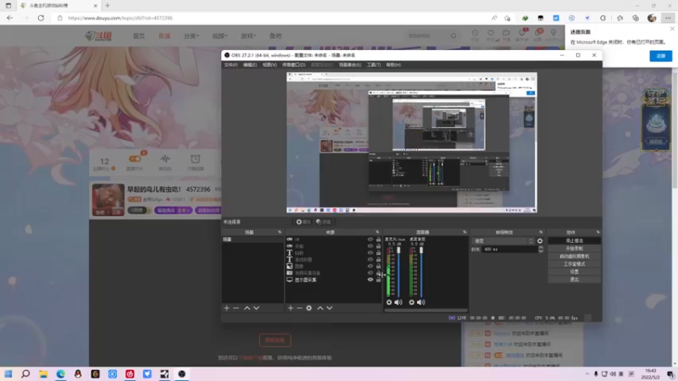The height and width of the screenshot is (381, 678).
Task: Adjust the transition duration stepper arrows
Action: 541,249
